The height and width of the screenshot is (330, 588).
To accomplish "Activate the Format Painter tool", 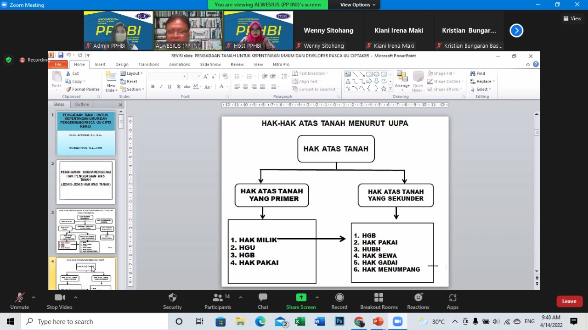I will (x=82, y=89).
